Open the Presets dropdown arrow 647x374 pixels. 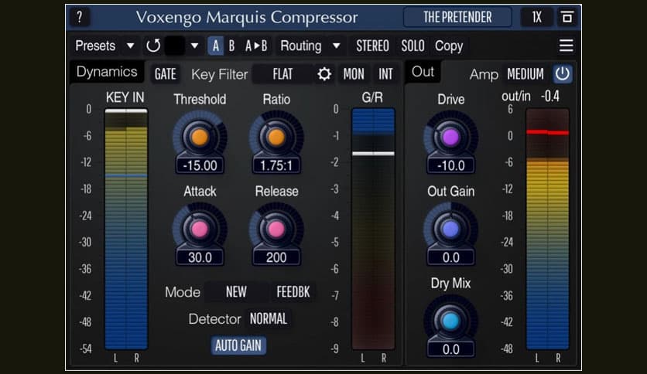[130, 46]
